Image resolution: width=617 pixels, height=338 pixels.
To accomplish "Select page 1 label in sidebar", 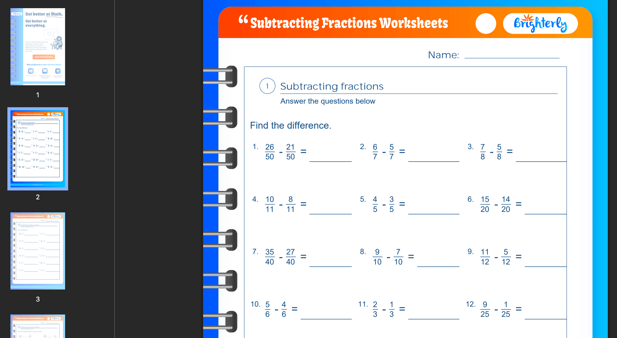I will coord(38,95).
